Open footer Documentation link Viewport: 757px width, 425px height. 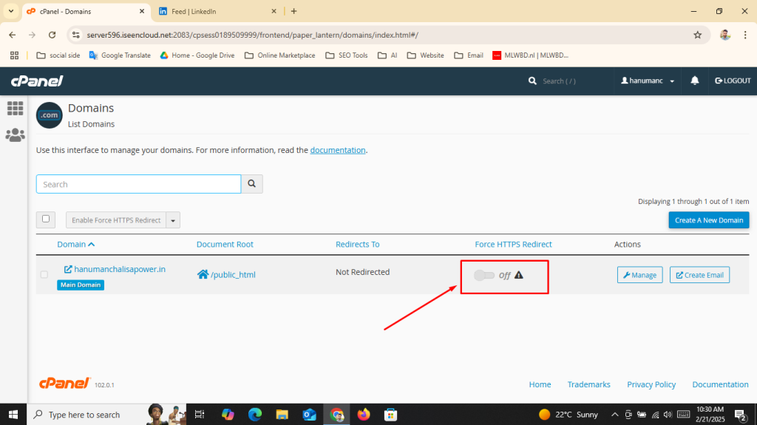(x=720, y=384)
